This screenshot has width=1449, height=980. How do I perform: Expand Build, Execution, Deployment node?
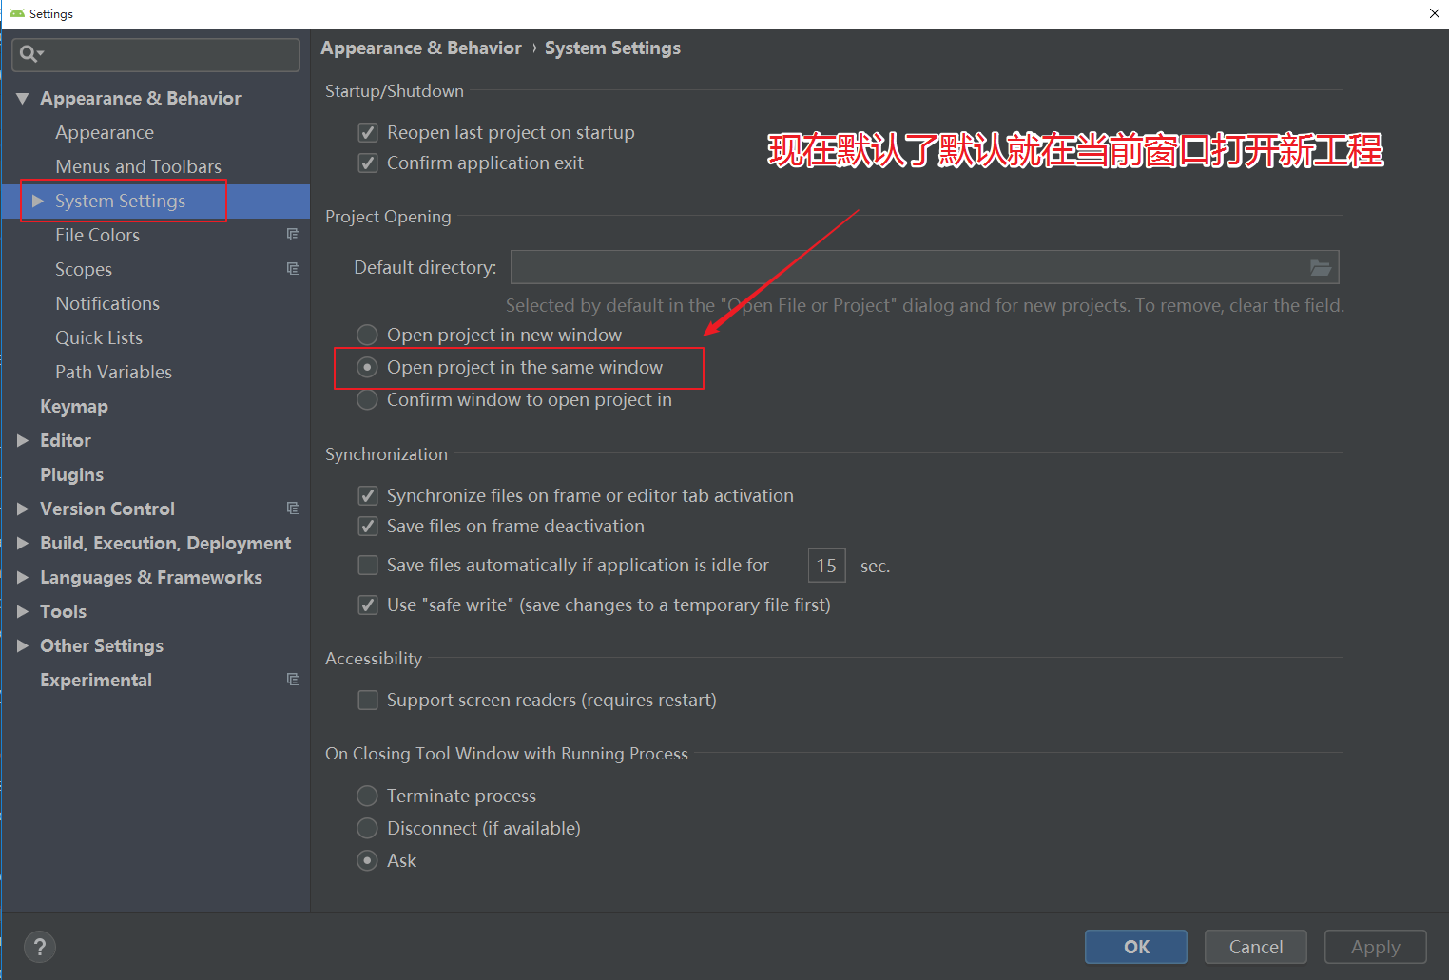[x=23, y=543]
